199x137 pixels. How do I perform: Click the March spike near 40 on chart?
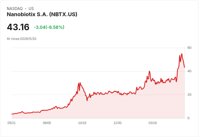(x=149, y=71)
